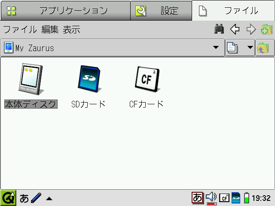Open the 編集 menu

pyautogui.click(x=50, y=29)
